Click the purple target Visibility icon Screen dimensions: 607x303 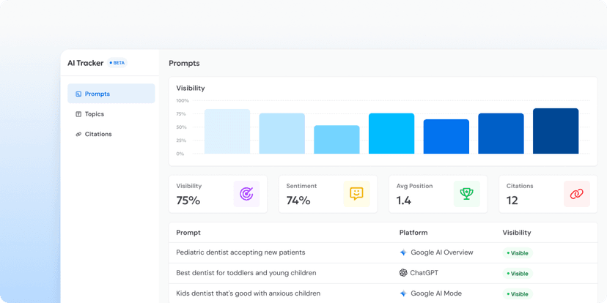tap(246, 194)
